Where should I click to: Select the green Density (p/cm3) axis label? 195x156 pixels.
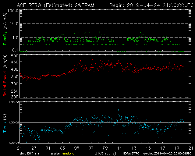[5, 30]
